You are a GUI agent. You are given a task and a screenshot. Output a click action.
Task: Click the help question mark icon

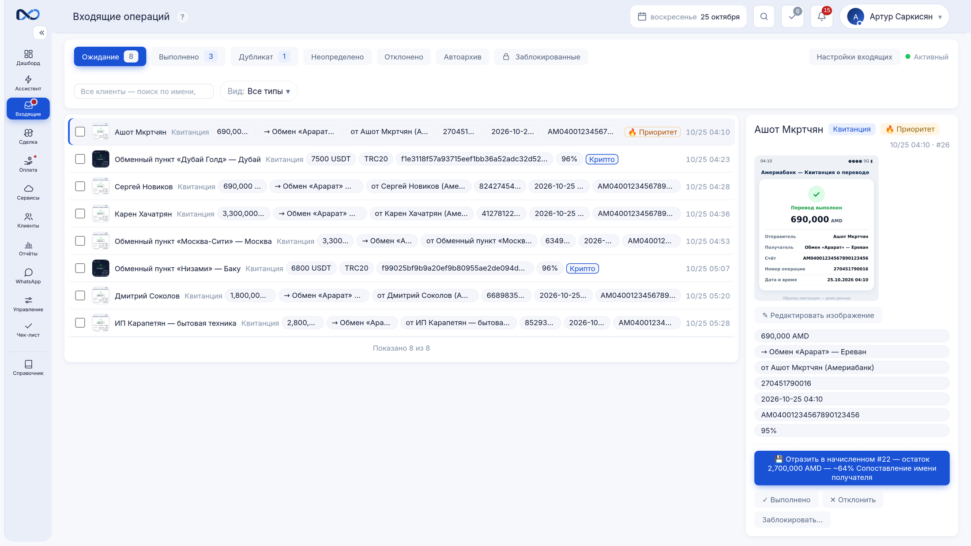pyautogui.click(x=182, y=17)
